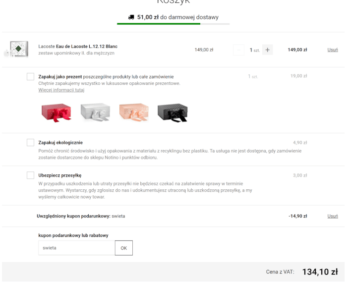The width and height of the screenshot is (347, 284).
Task: Click the Ubezpiecz przesyłkę label text
Action: pos(59,175)
